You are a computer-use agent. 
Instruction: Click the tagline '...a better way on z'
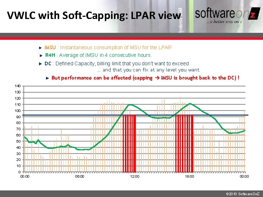224,22
